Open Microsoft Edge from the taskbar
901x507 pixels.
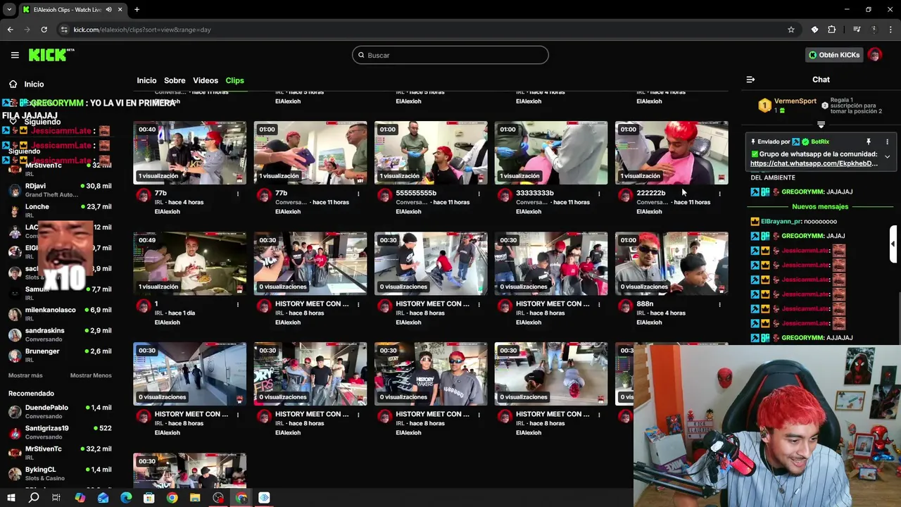(126, 498)
